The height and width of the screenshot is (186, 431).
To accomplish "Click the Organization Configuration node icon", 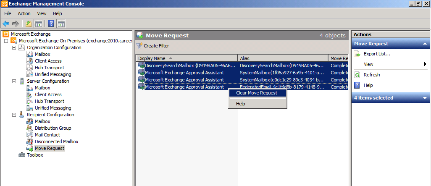I will coord(21,47).
